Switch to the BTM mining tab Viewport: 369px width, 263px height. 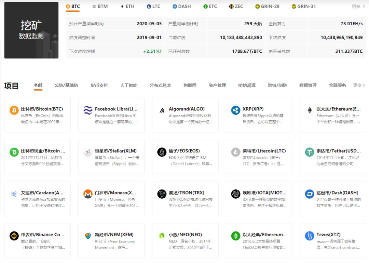(x=100, y=6)
